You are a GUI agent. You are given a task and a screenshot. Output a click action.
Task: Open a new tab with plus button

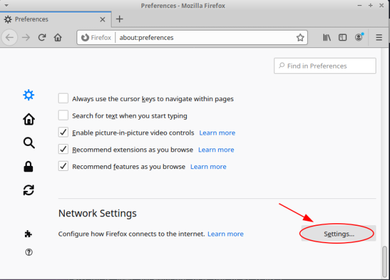pos(120,19)
